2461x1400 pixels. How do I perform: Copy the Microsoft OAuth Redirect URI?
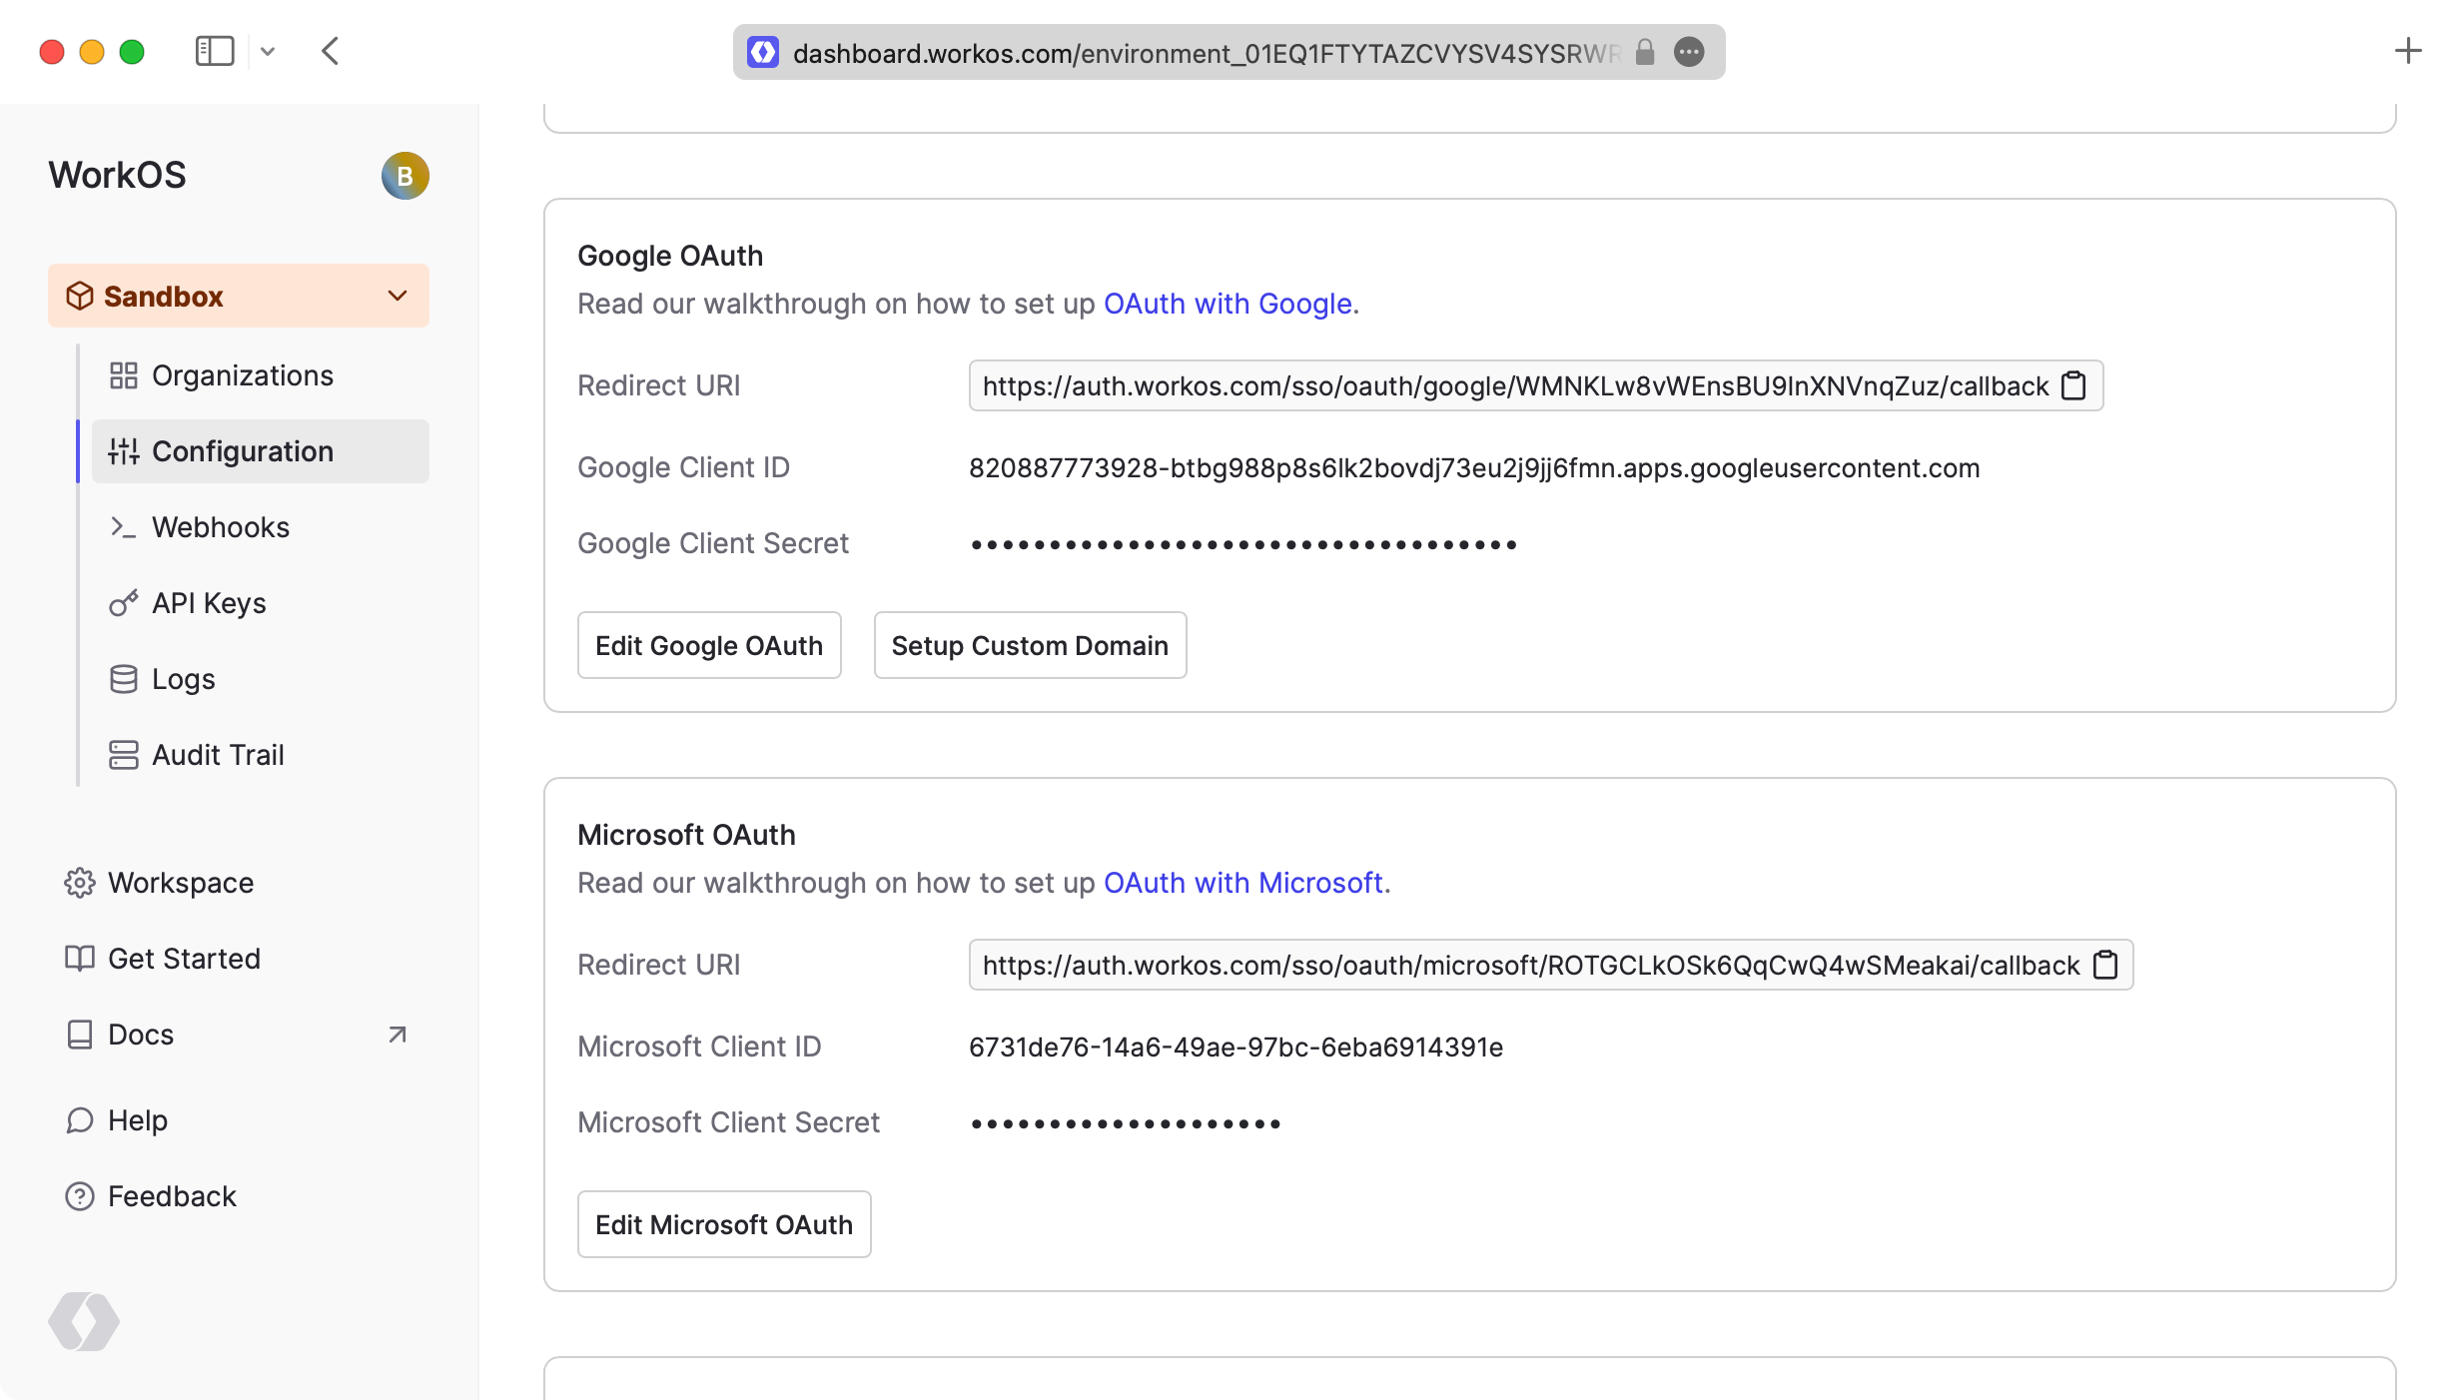click(2104, 965)
